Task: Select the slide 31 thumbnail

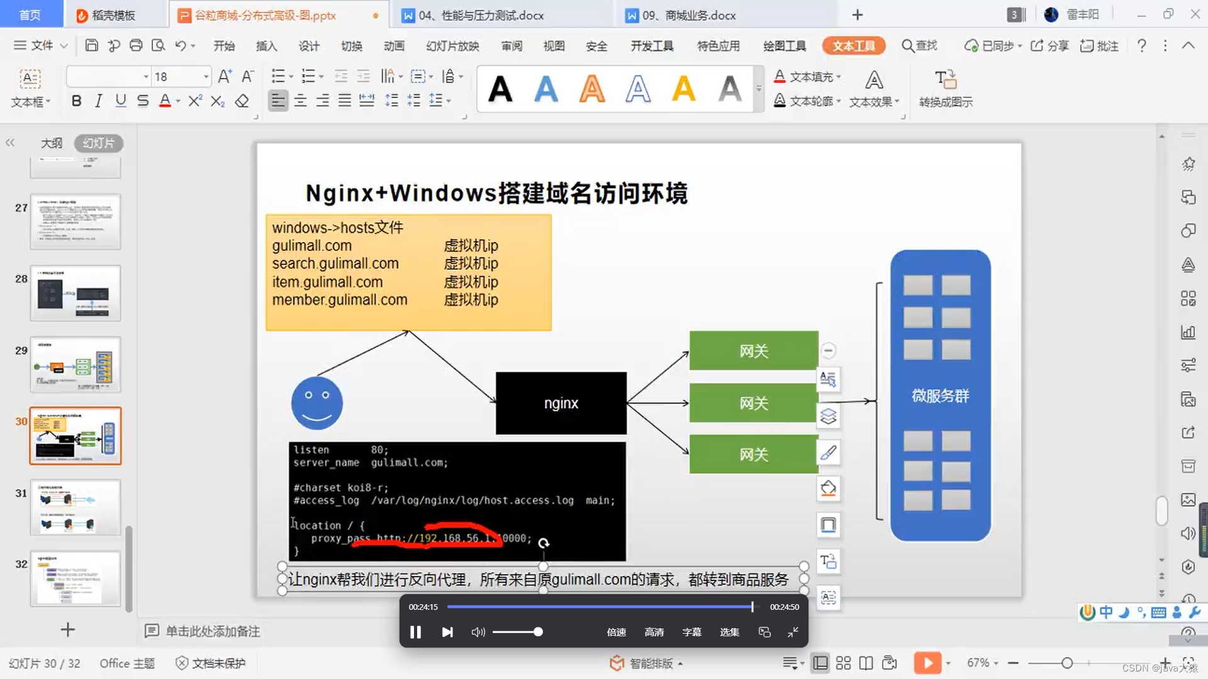Action: click(75, 507)
